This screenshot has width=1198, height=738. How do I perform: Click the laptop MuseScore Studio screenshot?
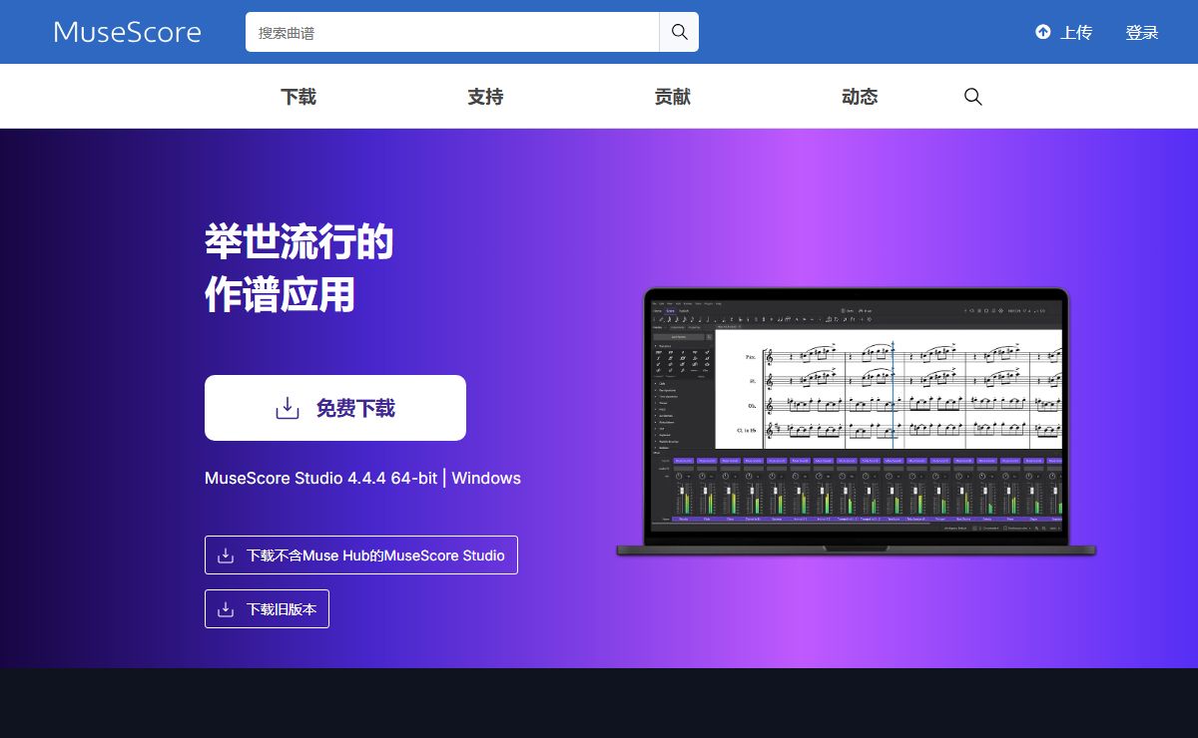(x=857, y=422)
